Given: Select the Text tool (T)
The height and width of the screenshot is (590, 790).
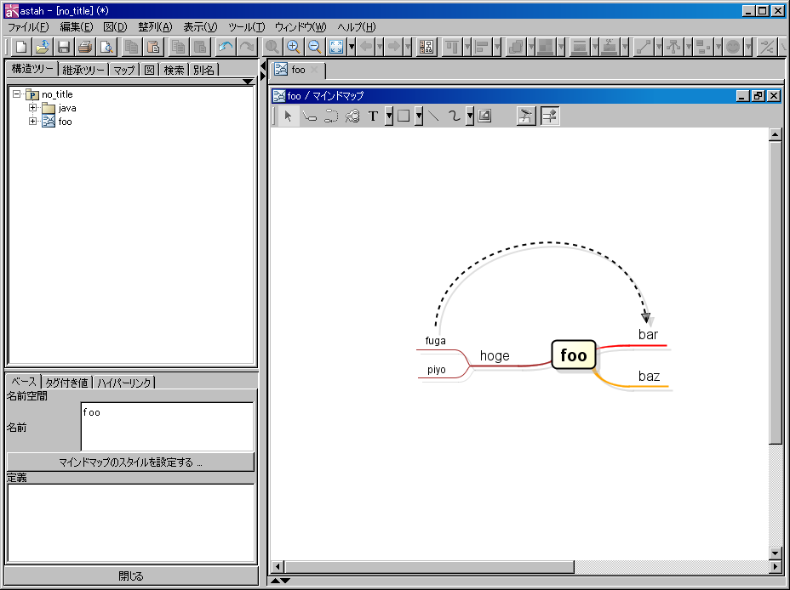Looking at the screenshot, I should 373,116.
